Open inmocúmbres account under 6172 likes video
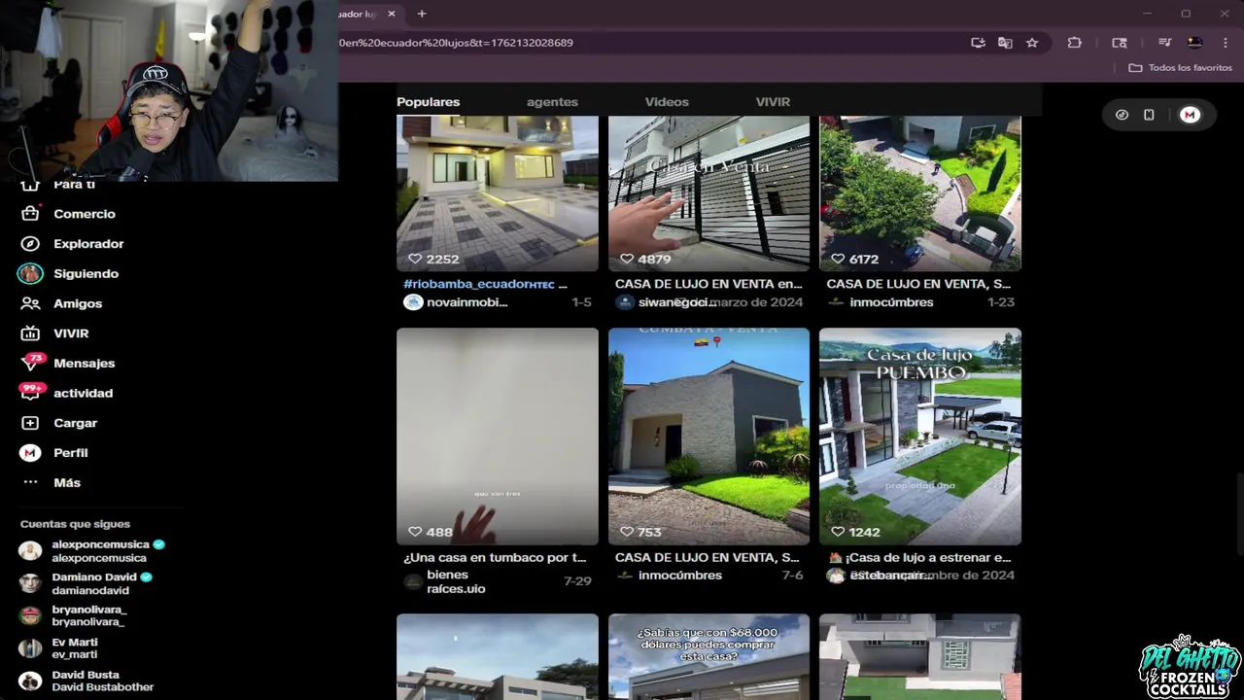The image size is (1244, 700). pos(891,302)
